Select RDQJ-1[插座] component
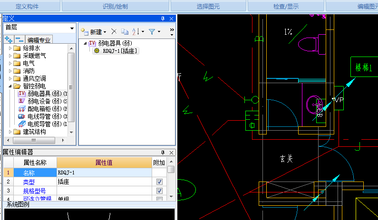Image resolution: width=378 pixels, height=220 pixels. (x=116, y=51)
